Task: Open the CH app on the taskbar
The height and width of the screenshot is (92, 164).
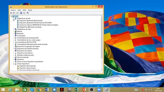Action: tap(69, 90)
